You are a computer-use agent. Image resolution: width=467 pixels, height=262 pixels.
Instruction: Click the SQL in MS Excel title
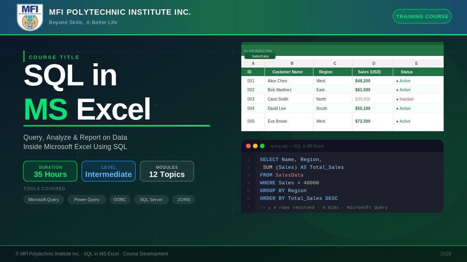pos(87,92)
